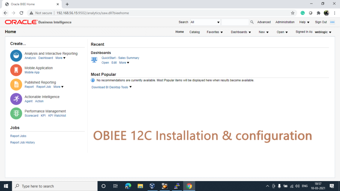Click the info icon beside No recommendations message
The height and width of the screenshot is (191, 340).
pos(93,80)
